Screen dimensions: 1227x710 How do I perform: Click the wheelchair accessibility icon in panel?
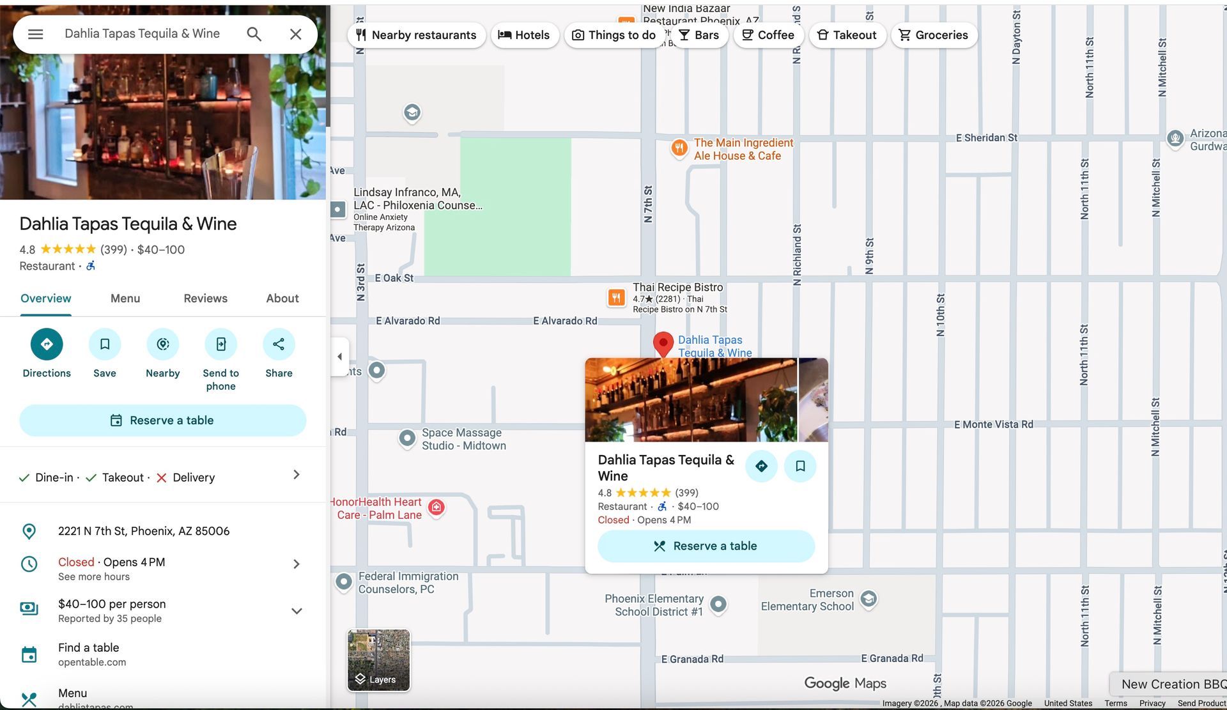pos(91,266)
